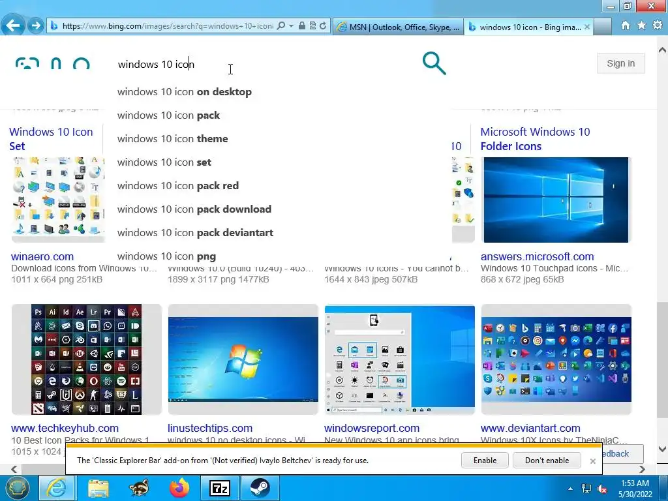This screenshot has height=501, width=668.
Task: Open the muted volume tray icon
Action: [602, 489]
